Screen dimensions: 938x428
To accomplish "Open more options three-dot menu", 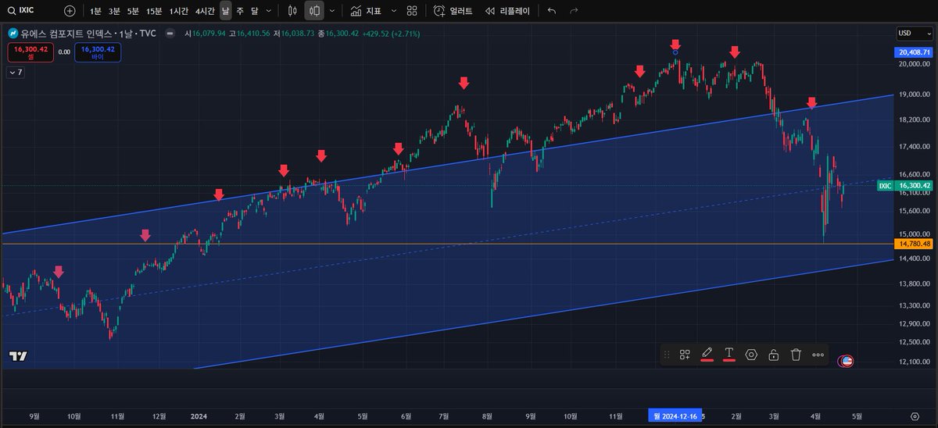I will (818, 355).
